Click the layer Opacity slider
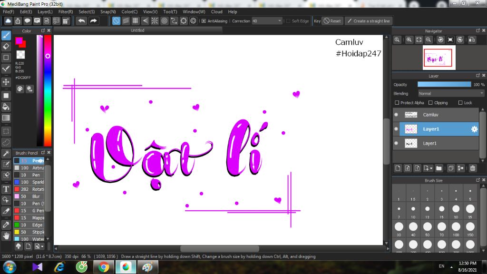Image resolution: width=487 pixels, height=274 pixels. [x=444, y=85]
